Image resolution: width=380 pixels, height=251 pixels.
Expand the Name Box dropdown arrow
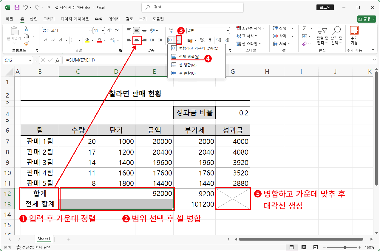[x=30, y=60]
